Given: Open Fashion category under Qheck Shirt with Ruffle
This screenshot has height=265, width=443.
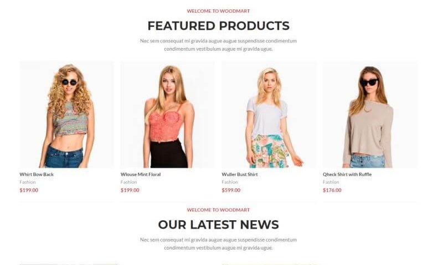Looking at the screenshot, I should click(331, 182).
